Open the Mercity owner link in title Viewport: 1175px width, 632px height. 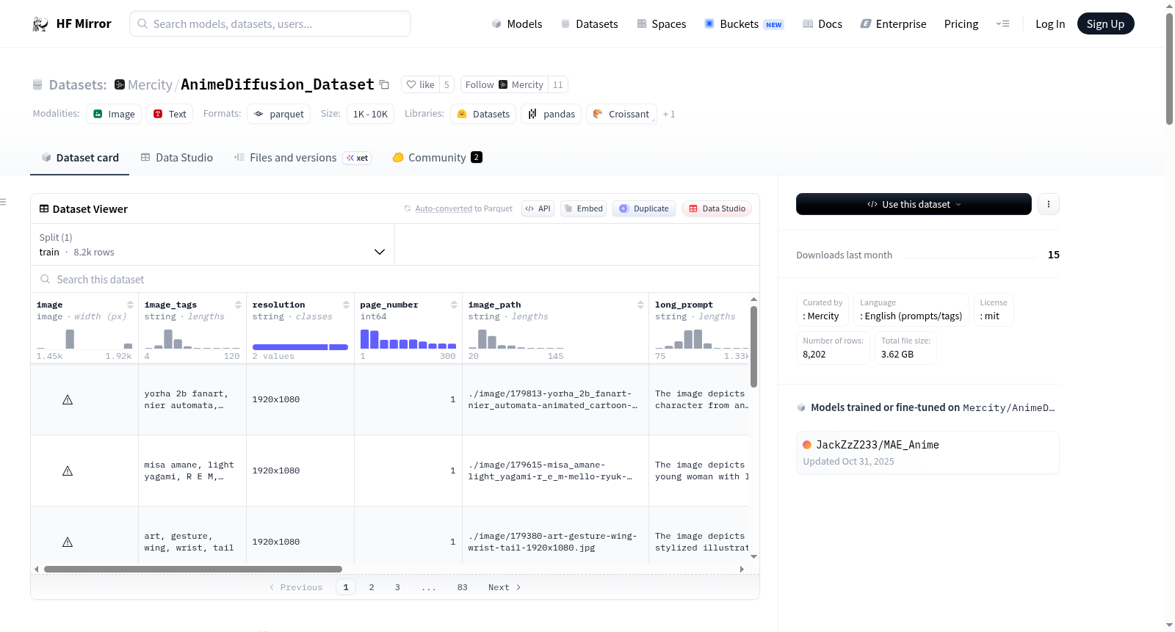click(x=150, y=85)
